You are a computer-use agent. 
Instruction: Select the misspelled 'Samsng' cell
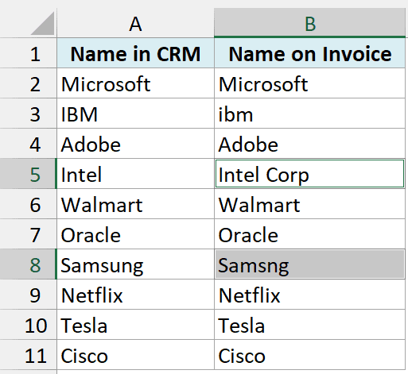(x=309, y=264)
